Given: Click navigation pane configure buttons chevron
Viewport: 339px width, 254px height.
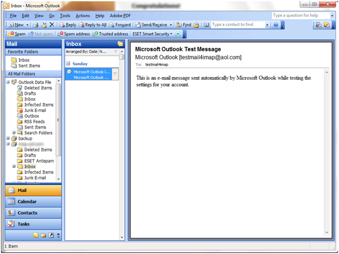Looking at the screenshot, I should tap(59, 235).
